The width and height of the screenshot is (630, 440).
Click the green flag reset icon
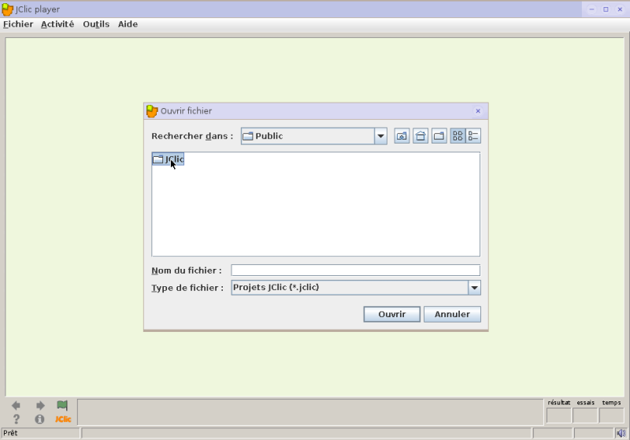click(x=62, y=405)
